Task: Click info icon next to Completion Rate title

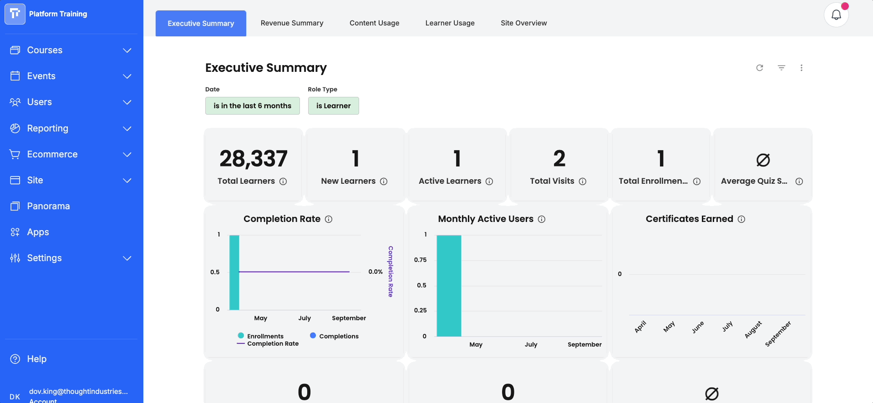Action: [329, 219]
